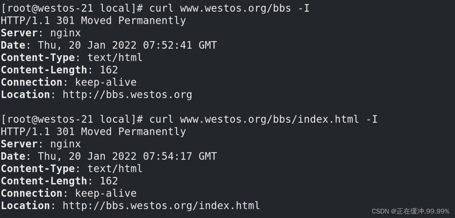455x218 pixels.
Task: Click Content-Type: text/html in the second response
Action: coord(71,169)
